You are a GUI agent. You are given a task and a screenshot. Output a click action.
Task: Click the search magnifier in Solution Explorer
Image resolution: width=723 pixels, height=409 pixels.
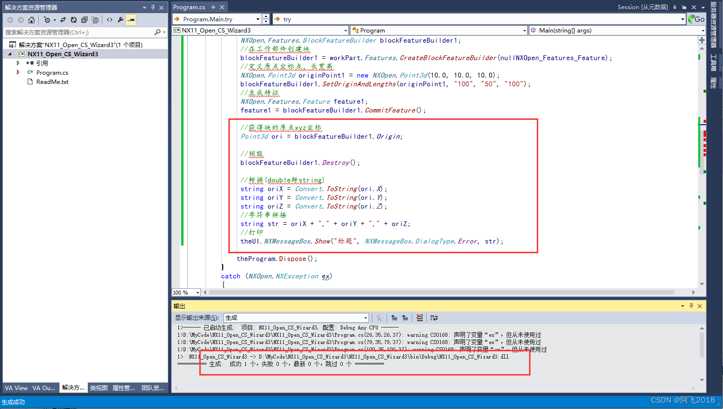pyautogui.click(x=158, y=32)
